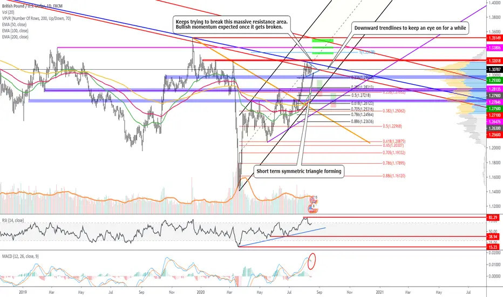503x297 pixels.
Task: Select the EMA (50, close) legend entry
Action: coord(14,24)
